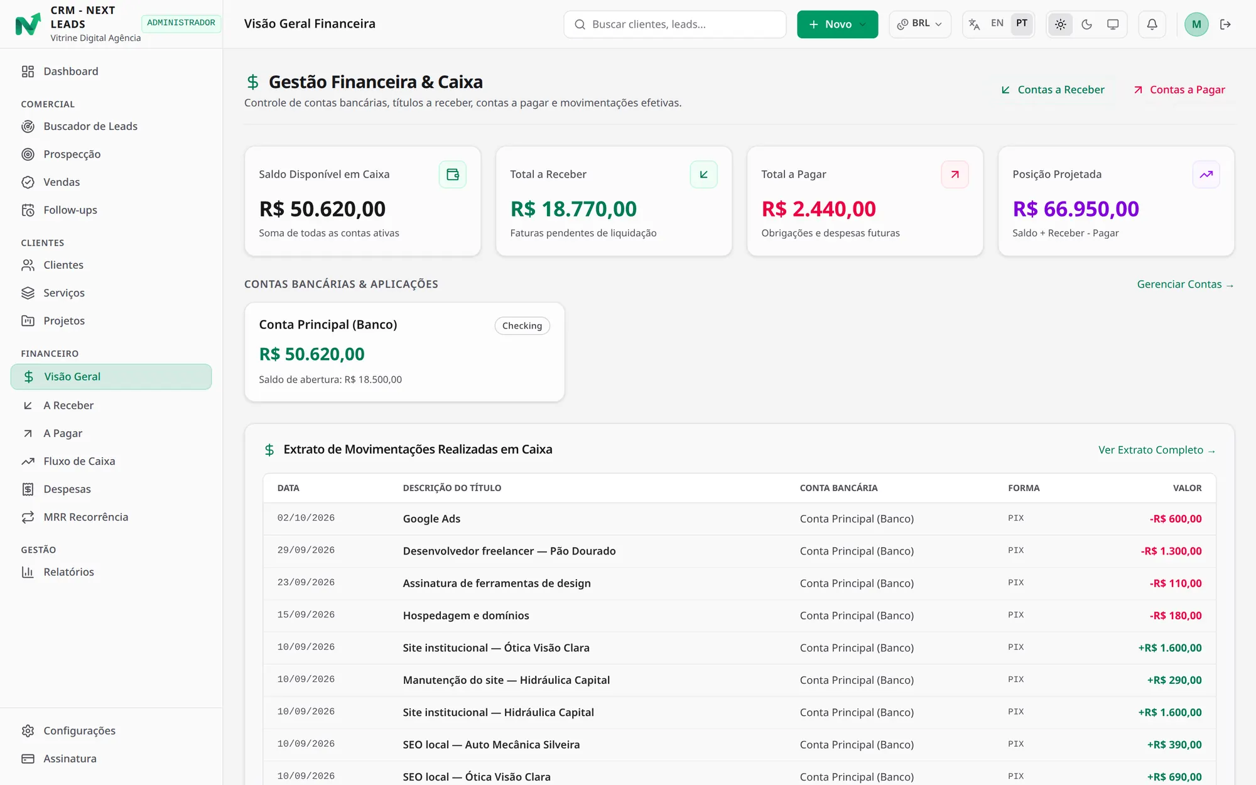Select system theme monitor toggle
The width and height of the screenshot is (1256, 785).
(x=1113, y=24)
